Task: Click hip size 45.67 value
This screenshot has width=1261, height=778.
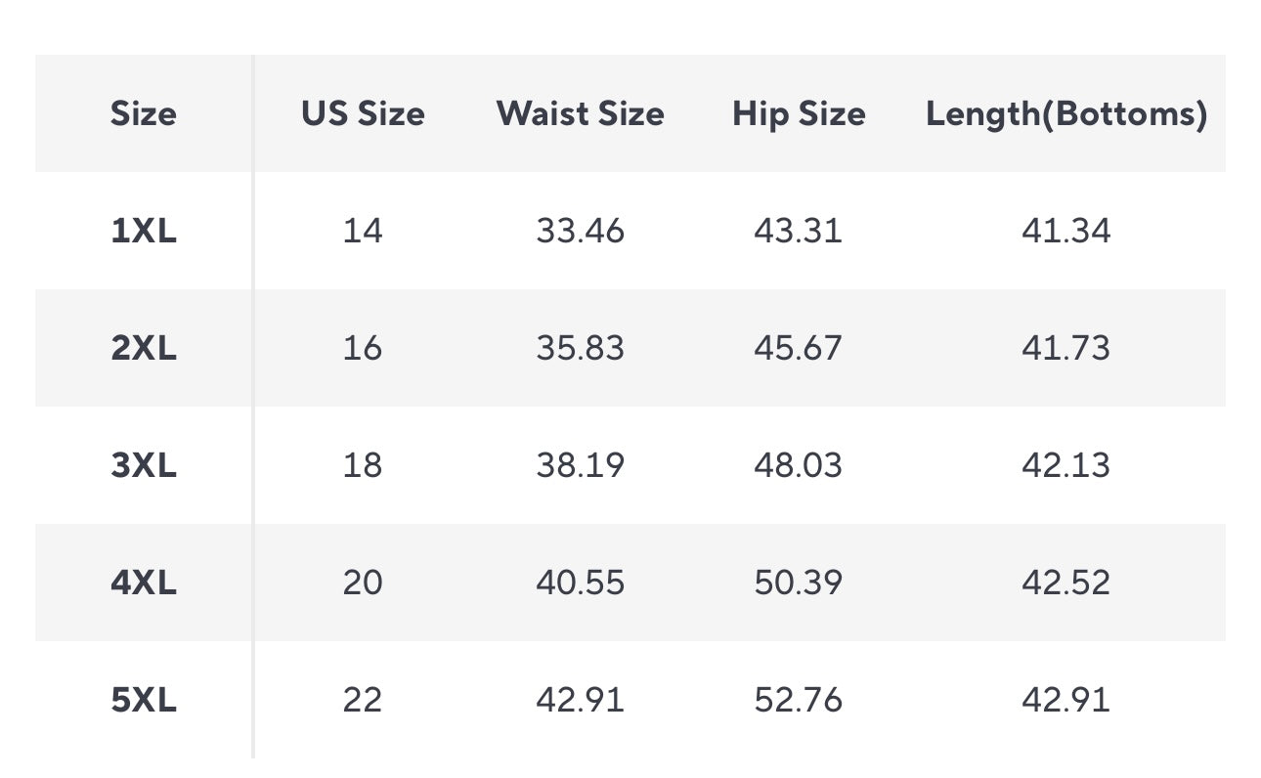Action: 798,349
